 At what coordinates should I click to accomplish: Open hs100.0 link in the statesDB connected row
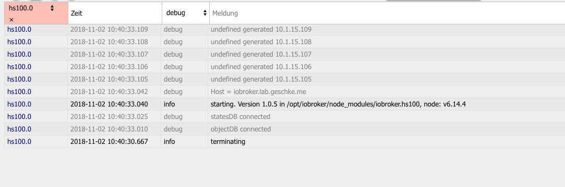point(19,117)
